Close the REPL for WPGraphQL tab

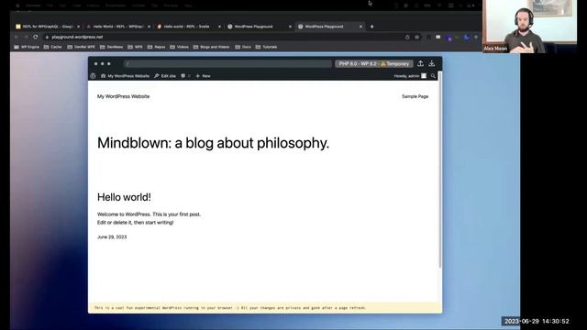pos(78,27)
